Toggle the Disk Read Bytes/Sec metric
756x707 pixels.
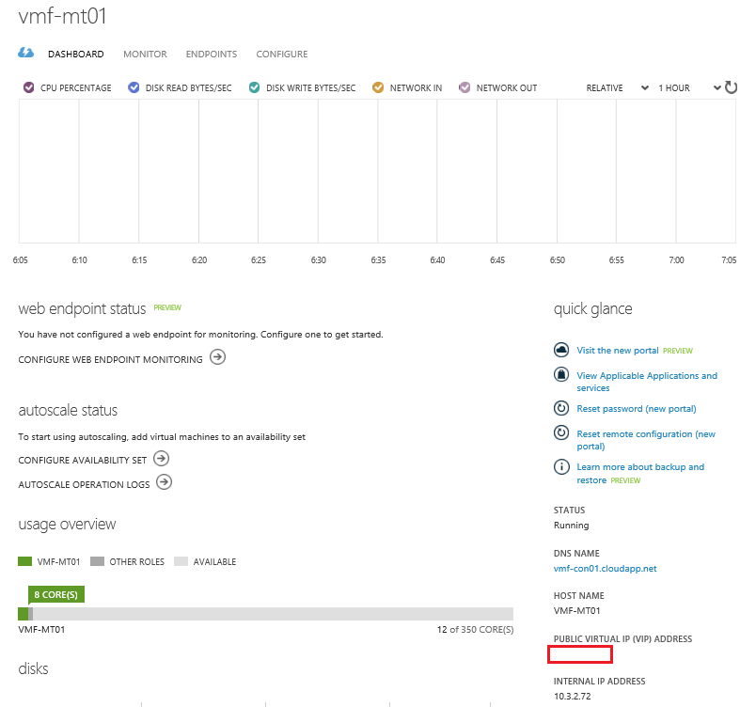pyautogui.click(x=133, y=87)
